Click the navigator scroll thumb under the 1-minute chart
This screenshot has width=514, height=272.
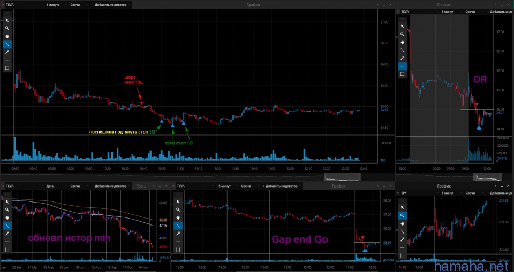click(342, 177)
